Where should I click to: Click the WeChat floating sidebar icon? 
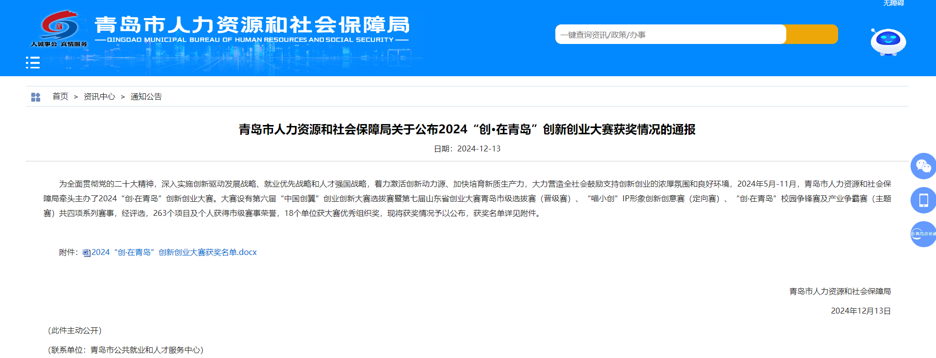[x=923, y=166]
